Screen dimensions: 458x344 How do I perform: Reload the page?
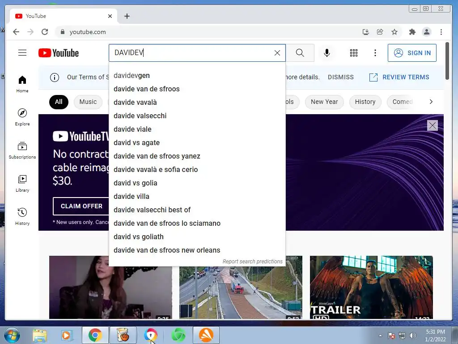coord(45,32)
